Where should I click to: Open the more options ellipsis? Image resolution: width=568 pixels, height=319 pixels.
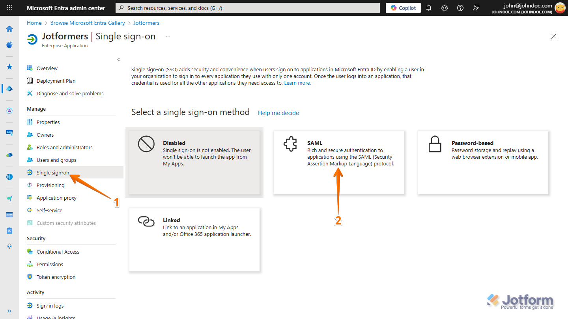pyautogui.click(x=168, y=36)
